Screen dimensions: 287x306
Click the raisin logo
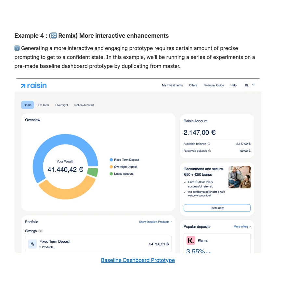[x=34, y=85]
